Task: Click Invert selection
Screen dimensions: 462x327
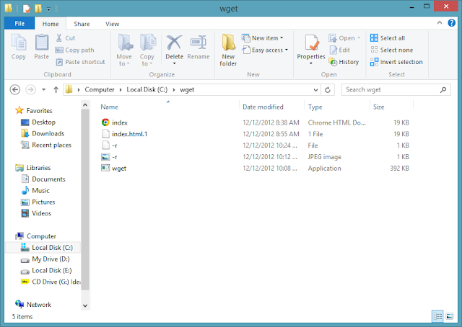Action: pos(396,62)
